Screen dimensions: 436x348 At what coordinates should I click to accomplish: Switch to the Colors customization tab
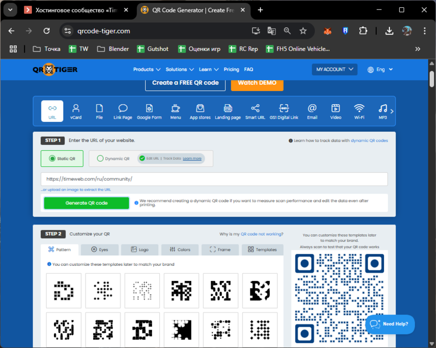click(180, 250)
